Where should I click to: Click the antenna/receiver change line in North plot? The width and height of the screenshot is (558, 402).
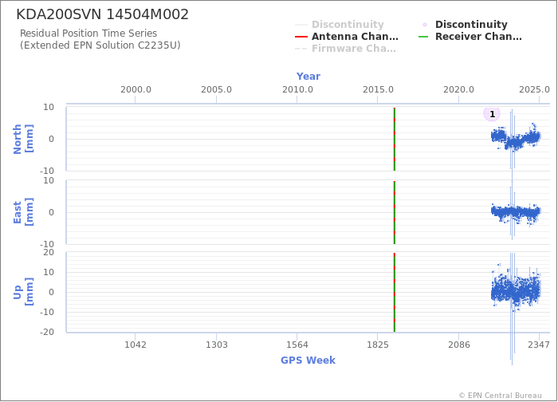click(x=395, y=139)
